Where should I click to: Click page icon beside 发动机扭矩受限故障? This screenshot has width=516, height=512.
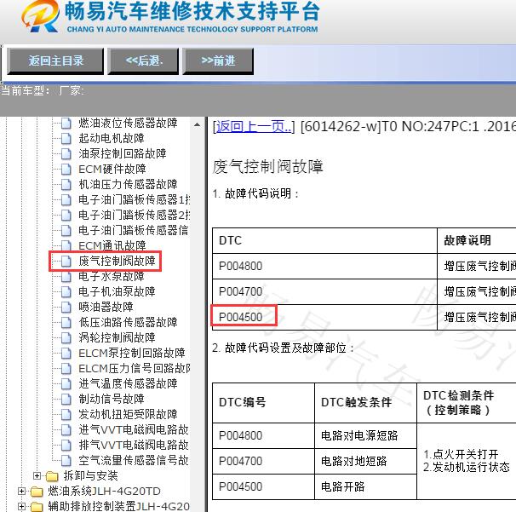(66, 415)
